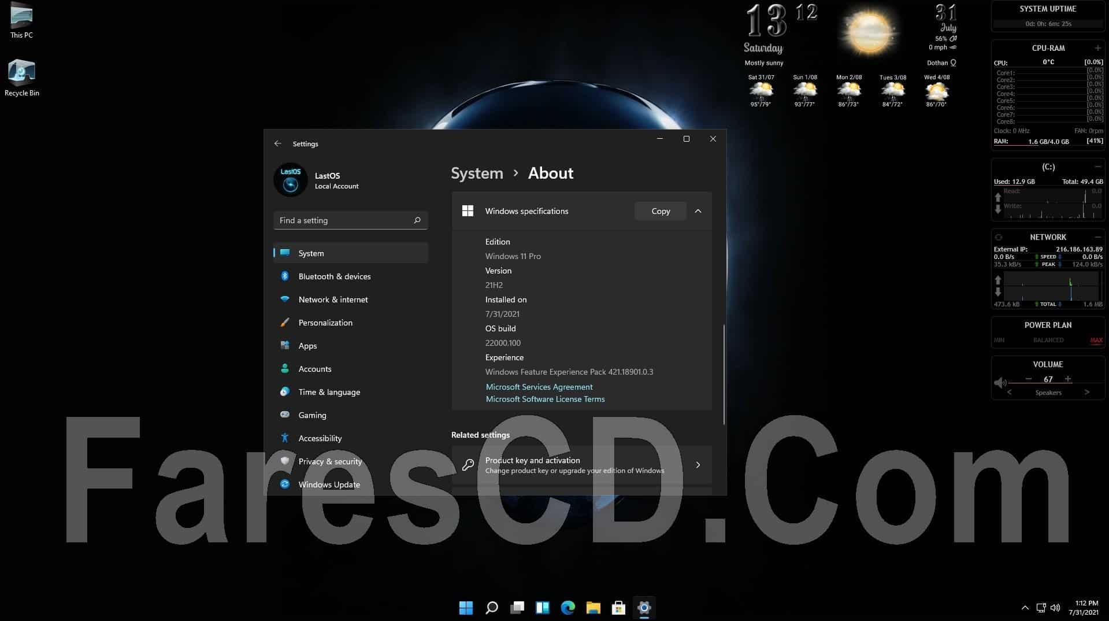The width and height of the screenshot is (1109, 621).
Task: Open Microsoft Software License Terms link
Action: [545, 399]
